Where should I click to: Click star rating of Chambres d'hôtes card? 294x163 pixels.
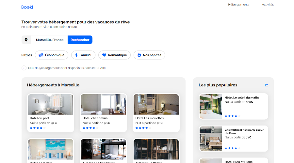tap(233, 148)
